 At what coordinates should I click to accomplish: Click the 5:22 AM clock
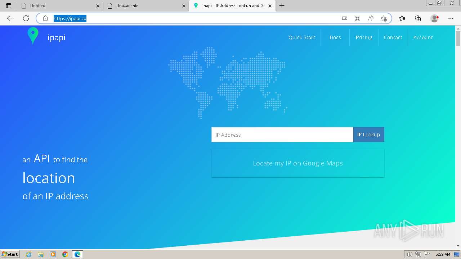click(x=443, y=254)
